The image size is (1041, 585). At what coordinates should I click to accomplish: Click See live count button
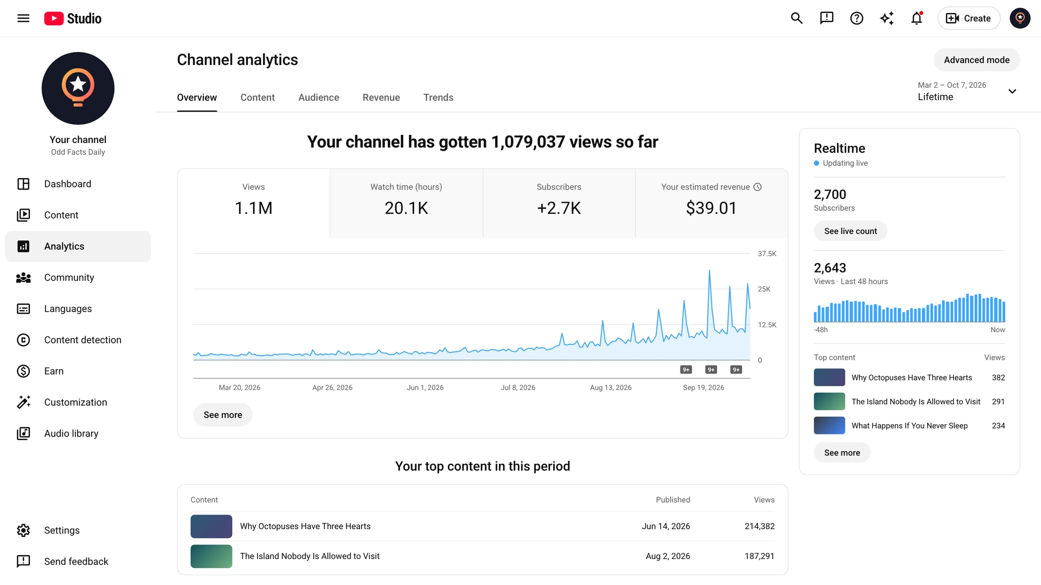tap(850, 231)
